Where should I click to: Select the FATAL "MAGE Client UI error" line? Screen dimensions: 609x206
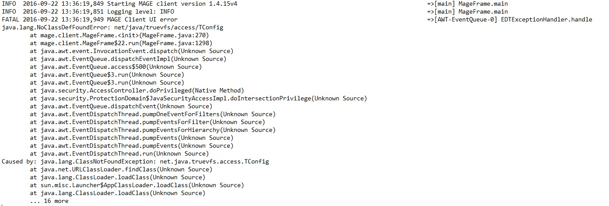[x=90, y=20]
